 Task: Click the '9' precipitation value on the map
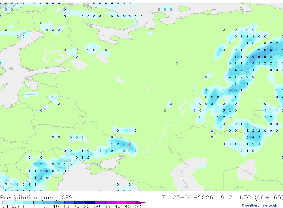point(253,57)
